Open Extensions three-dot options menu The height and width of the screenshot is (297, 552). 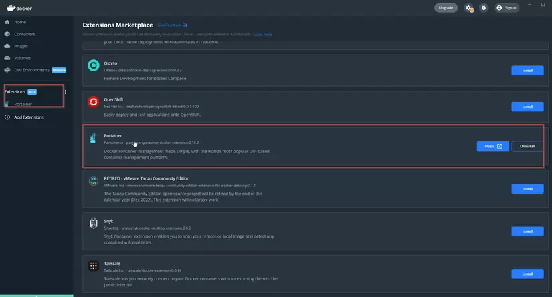point(66,92)
